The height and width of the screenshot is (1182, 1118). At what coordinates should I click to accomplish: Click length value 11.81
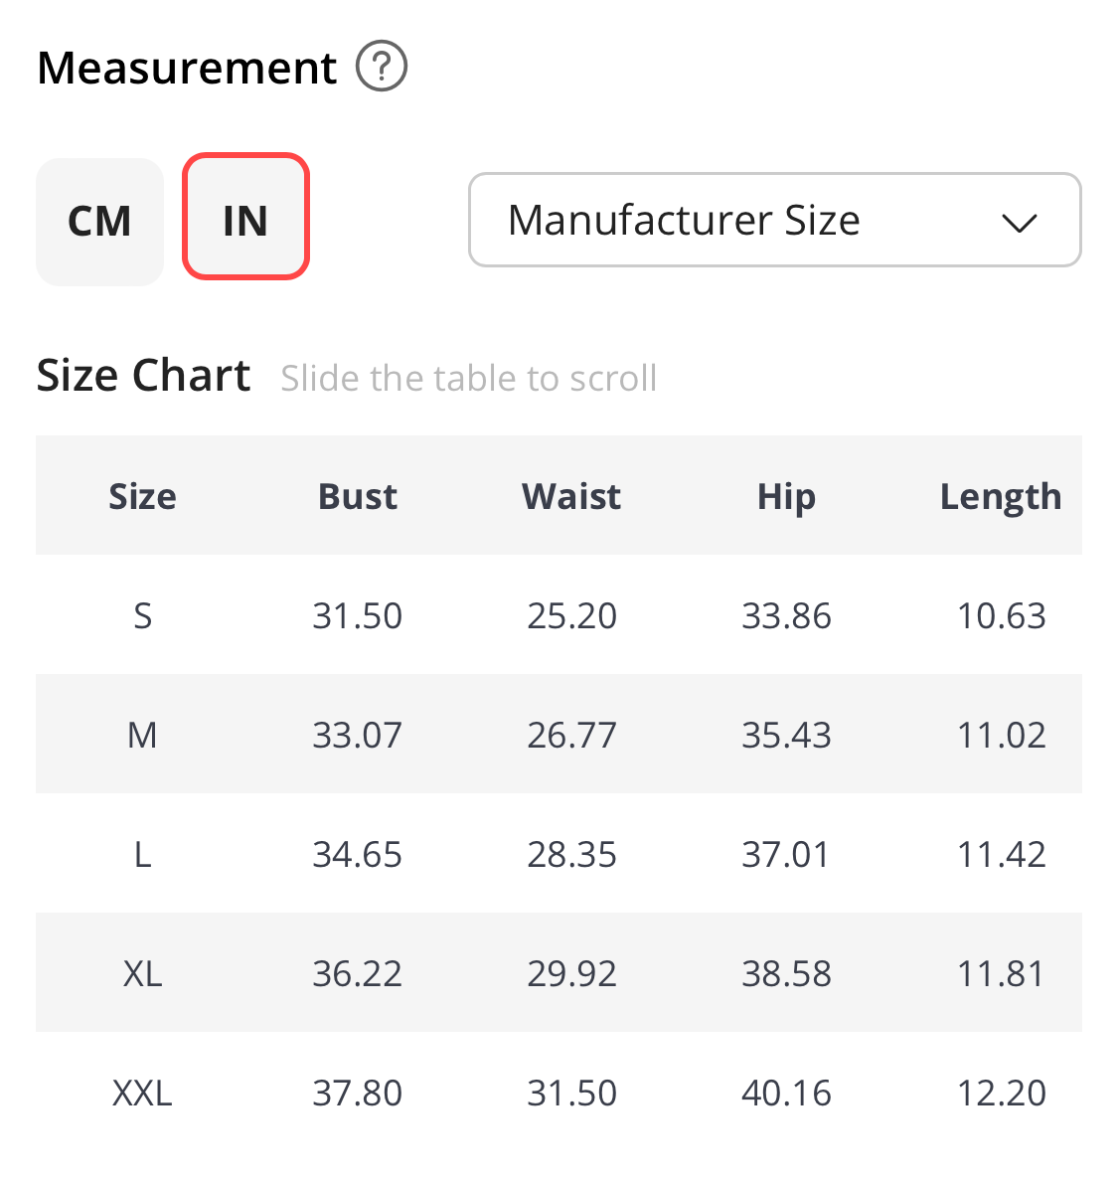1001,973
